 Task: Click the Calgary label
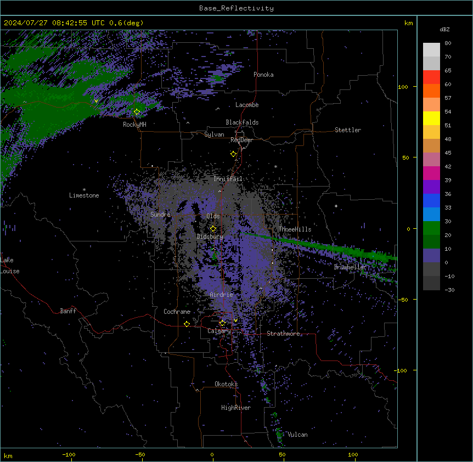pyautogui.click(x=219, y=331)
